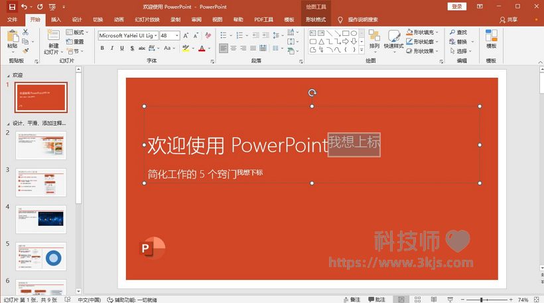Image resolution: width=544 pixels, height=303 pixels.
Task: Toggle Strikethrough (abc) formatting
Action: point(142,49)
